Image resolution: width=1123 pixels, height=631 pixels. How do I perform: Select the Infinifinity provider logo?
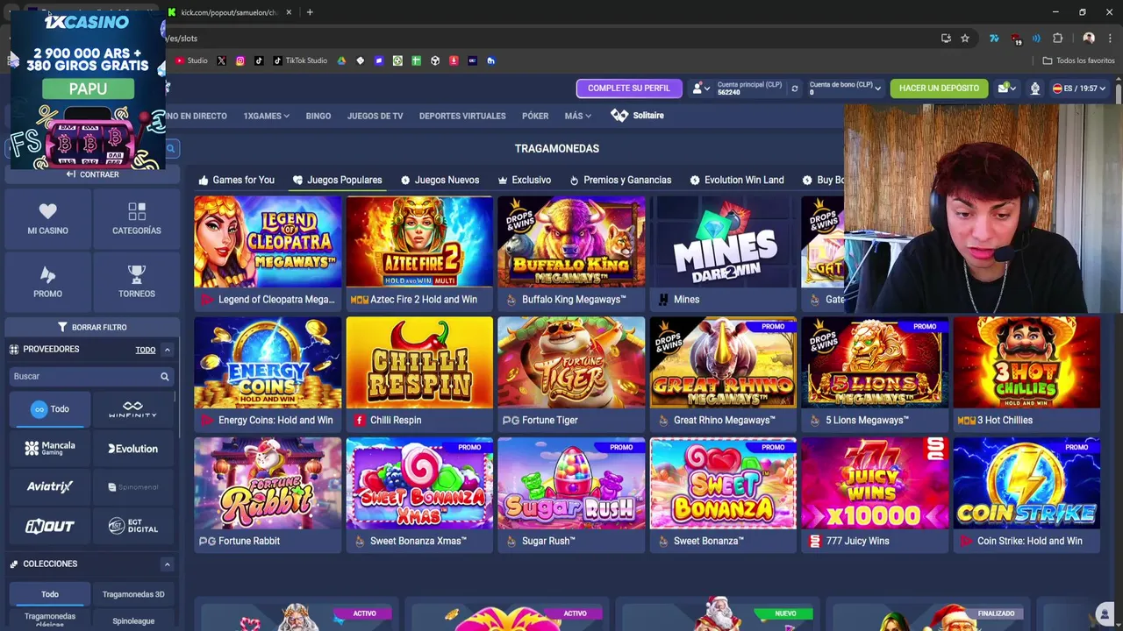[x=132, y=409]
